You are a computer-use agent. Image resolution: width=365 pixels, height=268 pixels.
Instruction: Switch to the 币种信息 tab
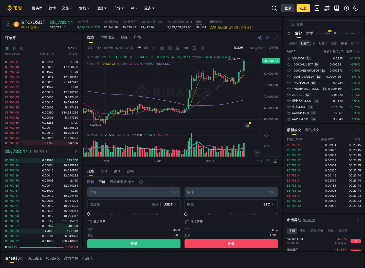point(107,37)
